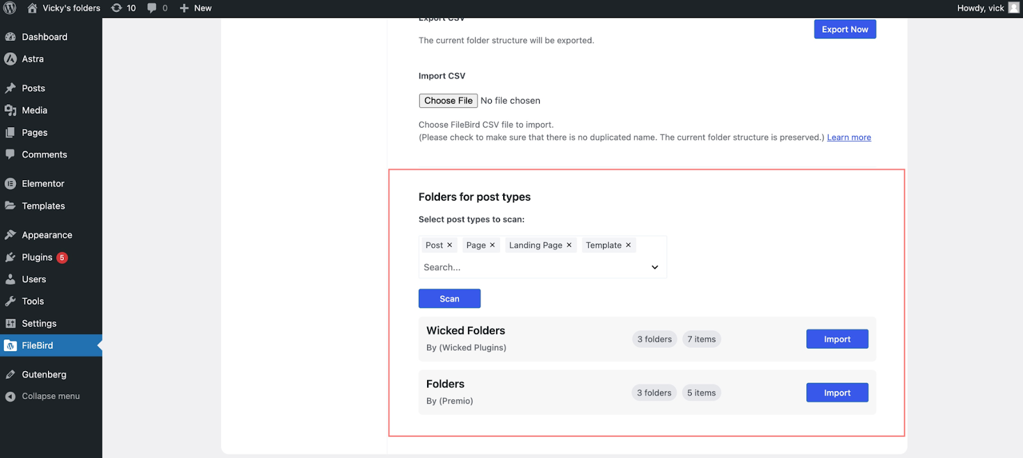
Task: Open user avatar next to Howdy, vick
Action: point(1014,8)
